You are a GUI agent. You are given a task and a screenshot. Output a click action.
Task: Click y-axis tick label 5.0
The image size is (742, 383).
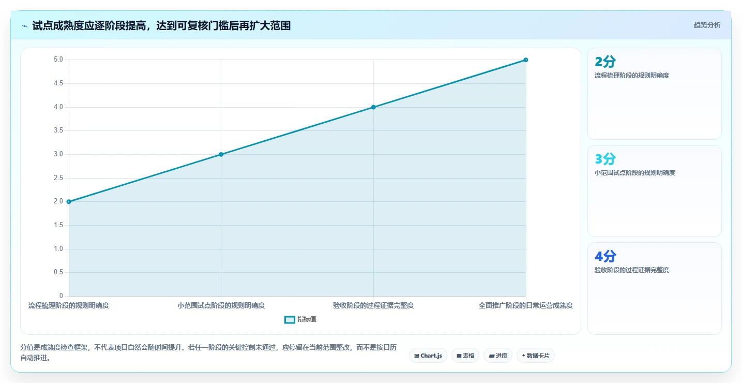[x=58, y=60]
